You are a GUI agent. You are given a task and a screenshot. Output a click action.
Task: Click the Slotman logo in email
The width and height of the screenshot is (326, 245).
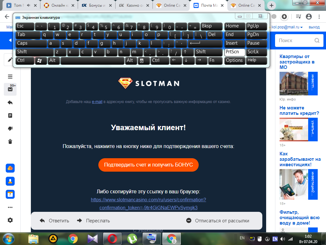(x=148, y=83)
